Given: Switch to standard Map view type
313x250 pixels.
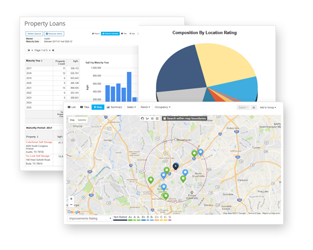Looking at the screenshot, I should pyautogui.click(x=72, y=120).
